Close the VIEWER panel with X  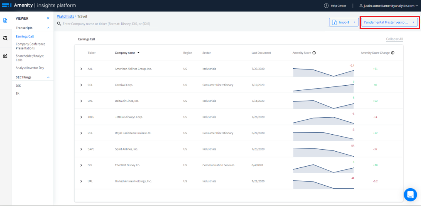(48, 19)
